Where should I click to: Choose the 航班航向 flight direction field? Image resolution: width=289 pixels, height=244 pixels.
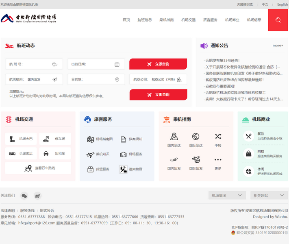coord(34,80)
